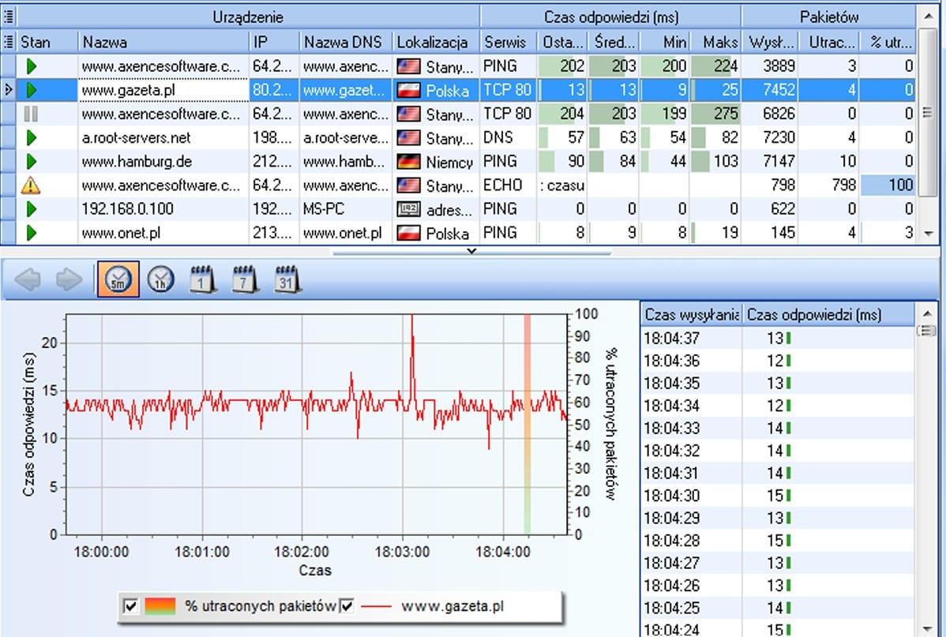Click the forward arrow navigation icon

click(69, 279)
